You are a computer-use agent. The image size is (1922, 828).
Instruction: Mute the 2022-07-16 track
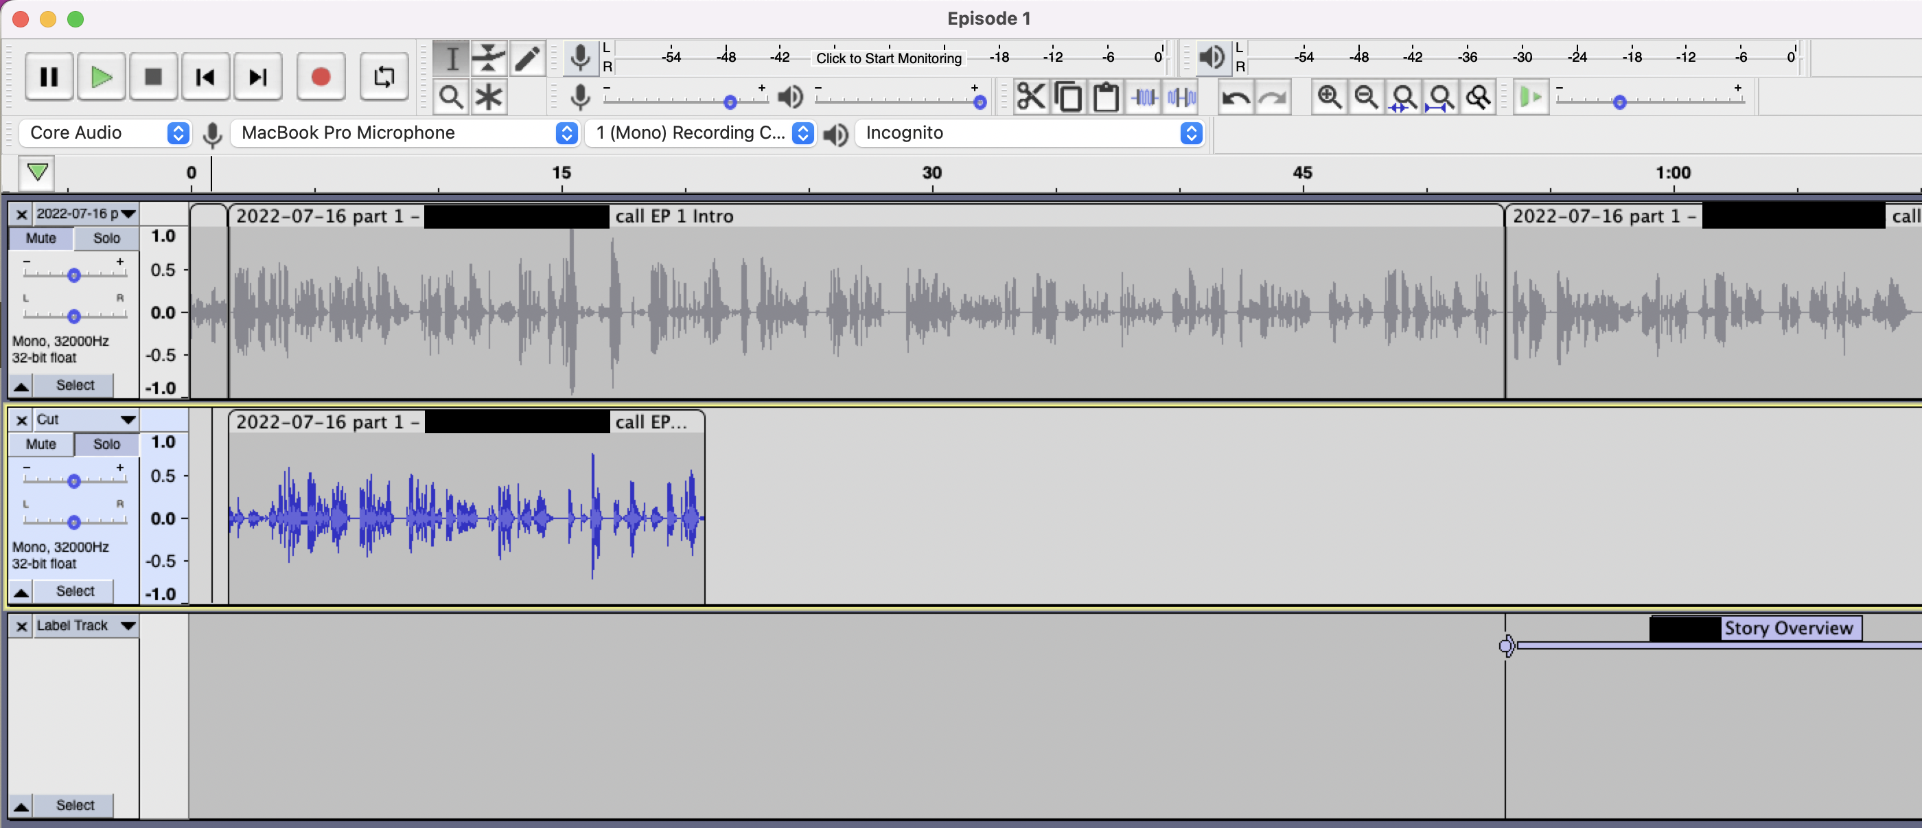click(x=41, y=239)
